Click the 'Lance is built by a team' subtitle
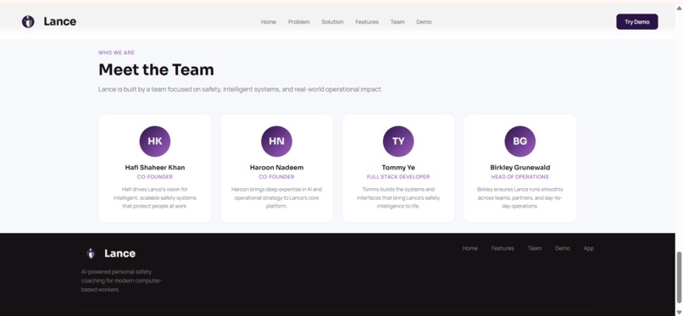 tap(240, 89)
